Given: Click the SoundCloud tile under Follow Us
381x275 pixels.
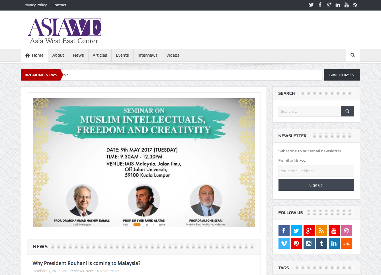Looking at the screenshot, I should pos(347,243).
